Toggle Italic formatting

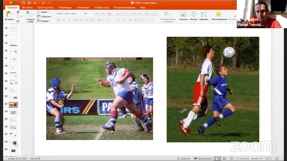[x=64, y=19]
